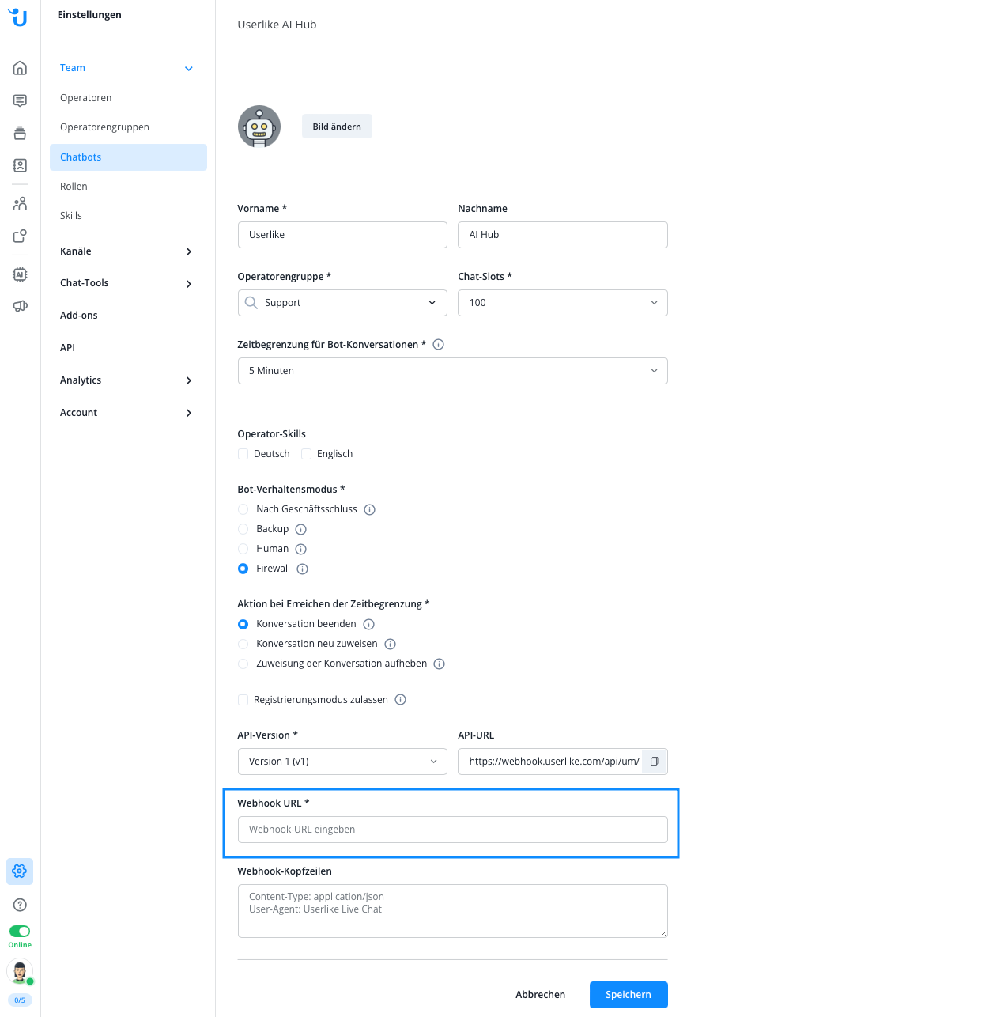Open the stacked inbox tray icon
1004x1017 pixels.
(x=20, y=133)
